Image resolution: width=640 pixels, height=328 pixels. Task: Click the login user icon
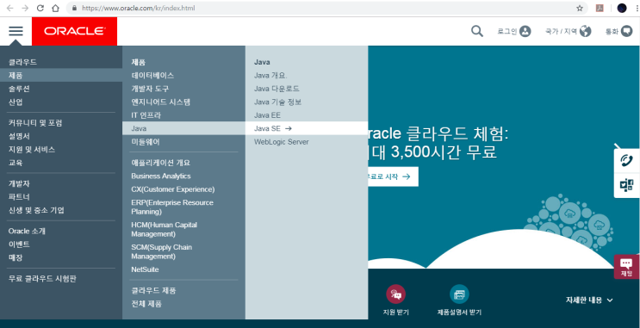(x=525, y=31)
